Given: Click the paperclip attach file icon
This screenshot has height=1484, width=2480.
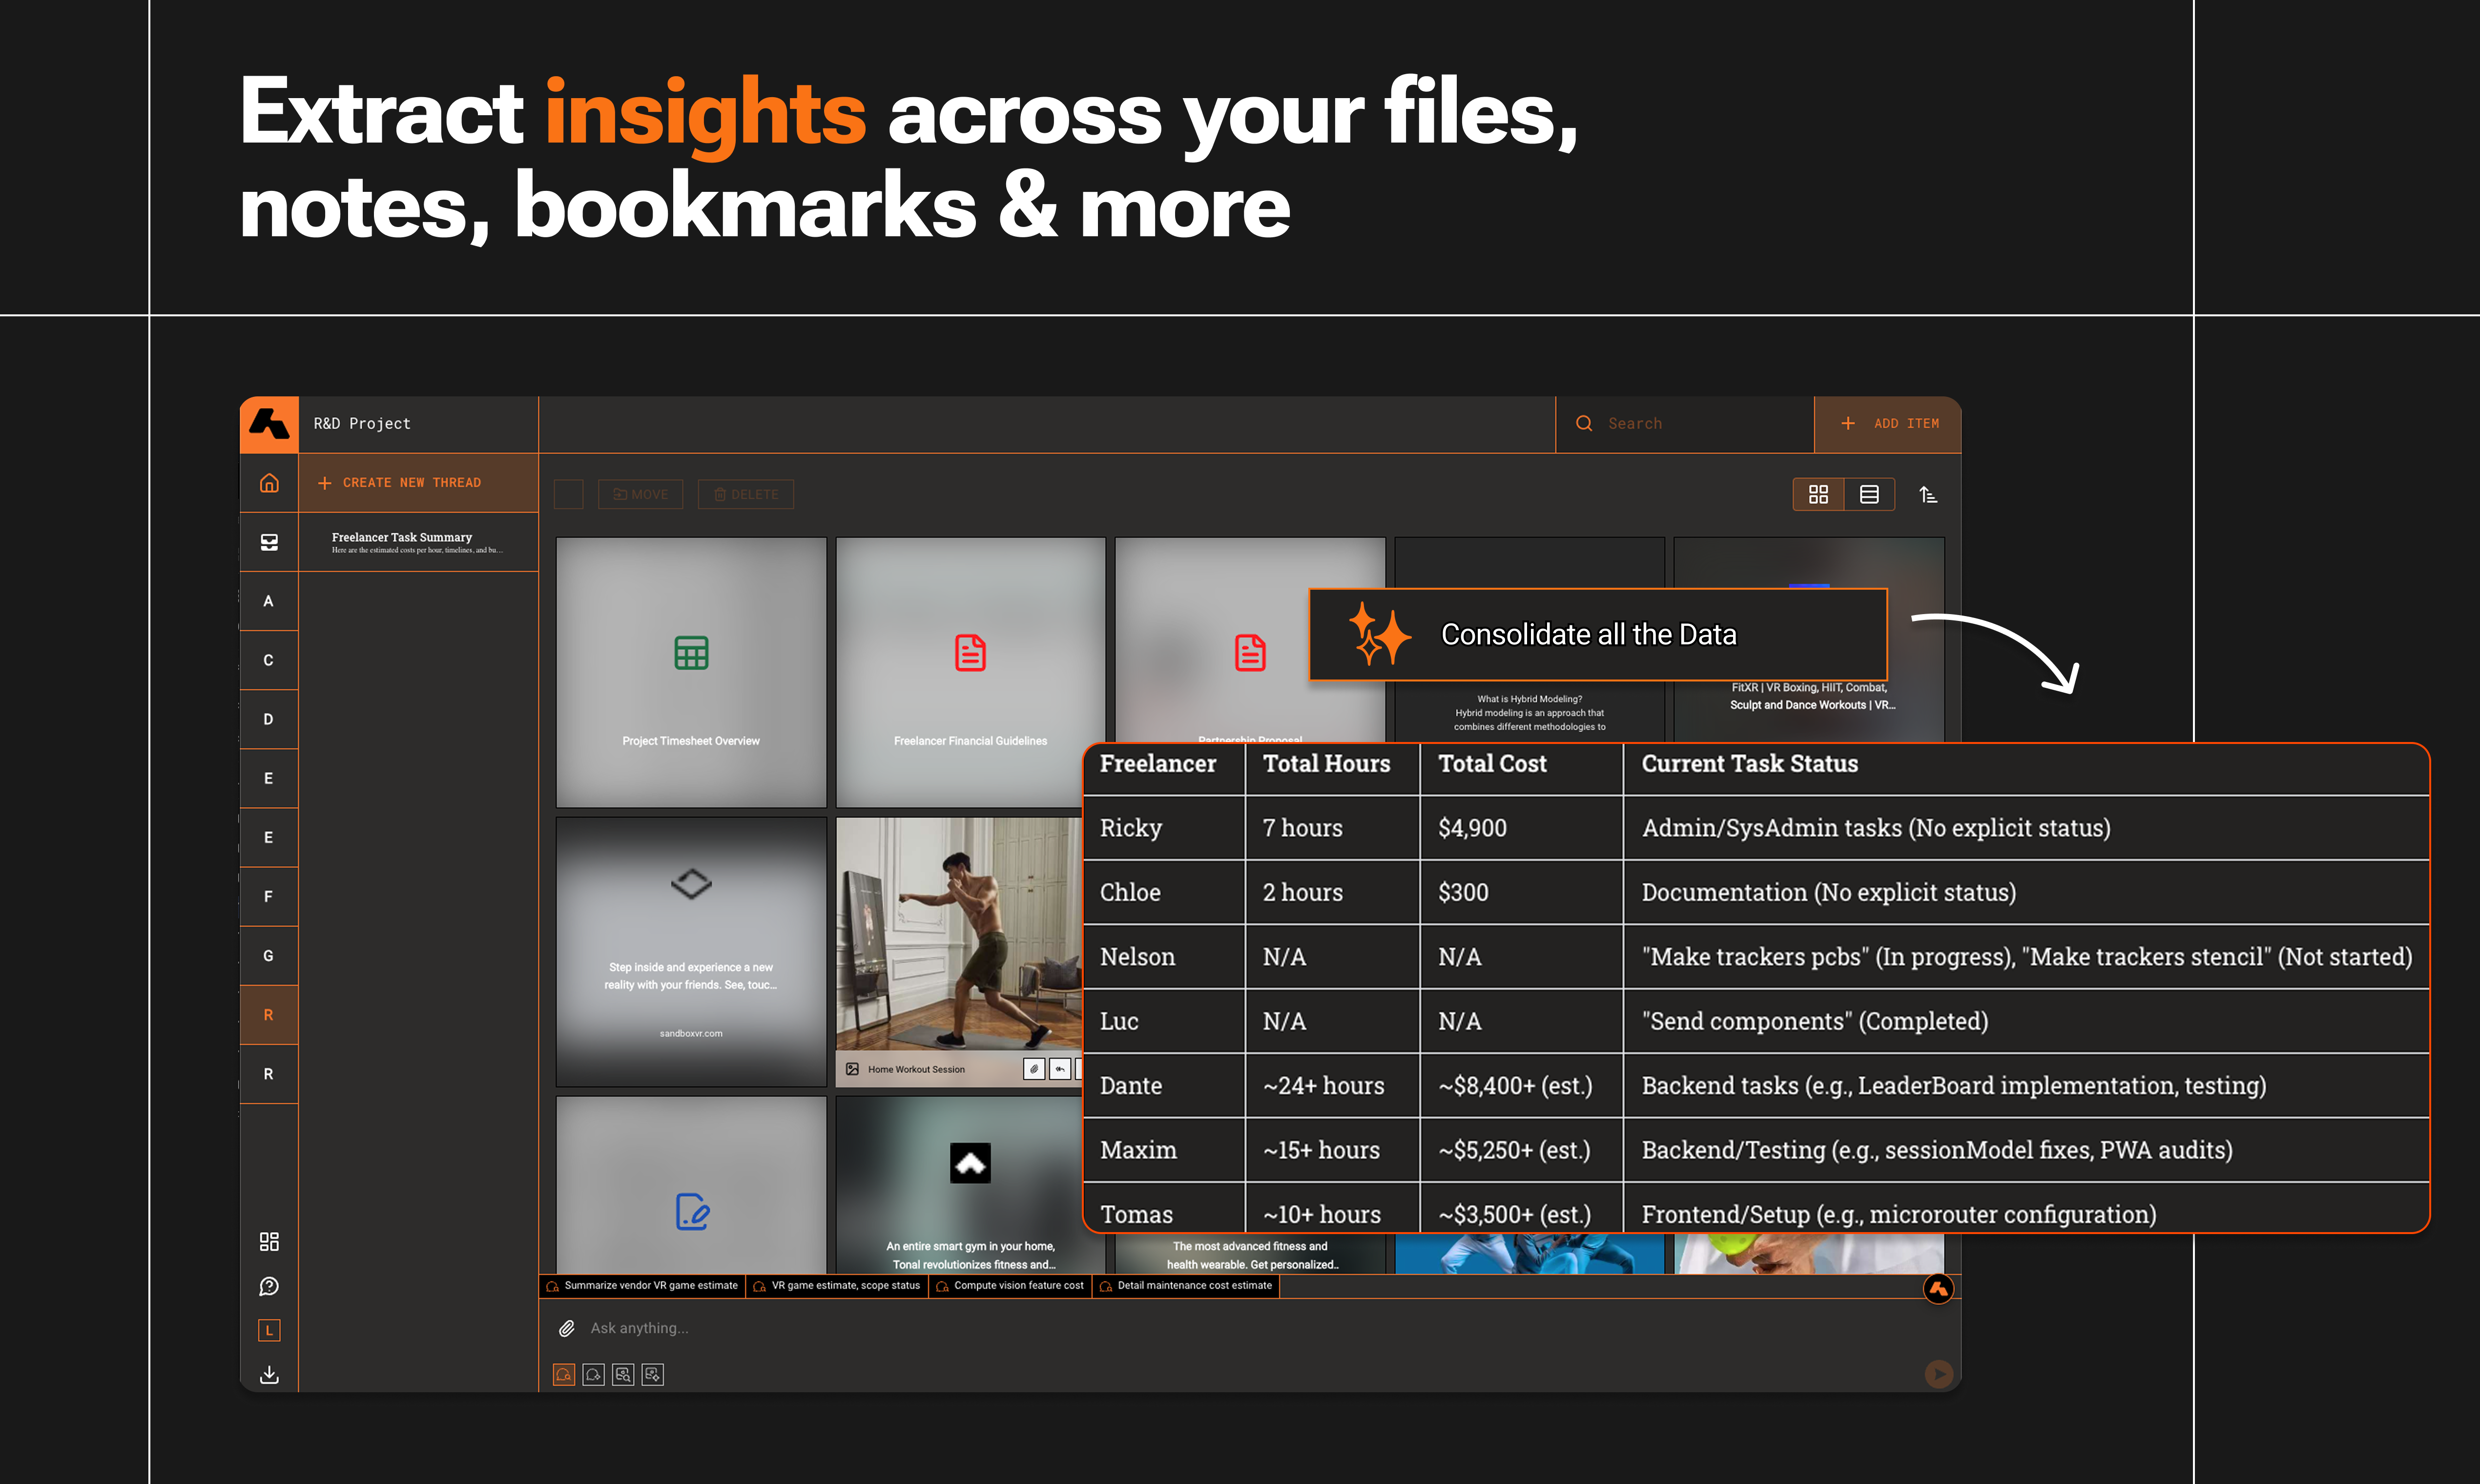Looking at the screenshot, I should click(x=566, y=1328).
